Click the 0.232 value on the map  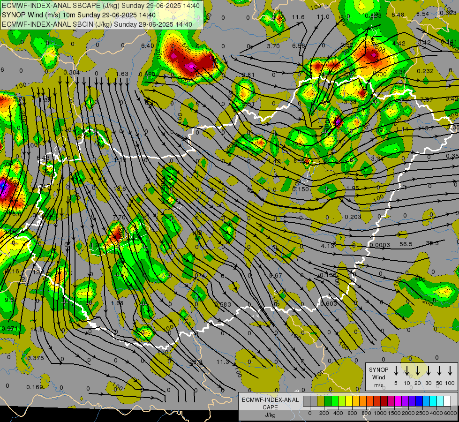(x=425, y=71)
